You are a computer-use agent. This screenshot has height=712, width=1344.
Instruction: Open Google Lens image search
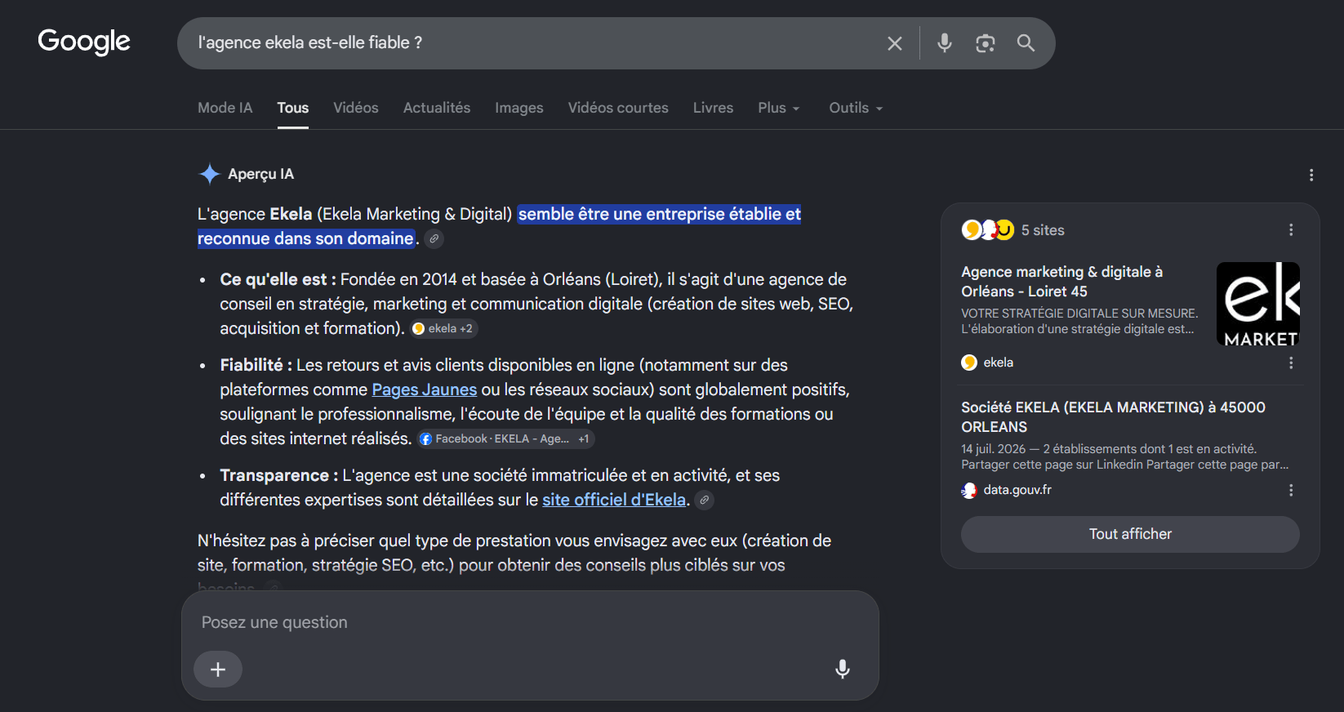[x=986, y=43]
